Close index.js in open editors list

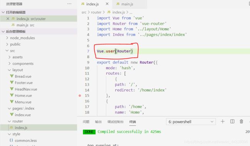(x=8, y=19)
